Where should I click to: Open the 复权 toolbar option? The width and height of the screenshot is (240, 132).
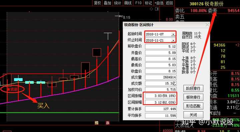(97, 3)
